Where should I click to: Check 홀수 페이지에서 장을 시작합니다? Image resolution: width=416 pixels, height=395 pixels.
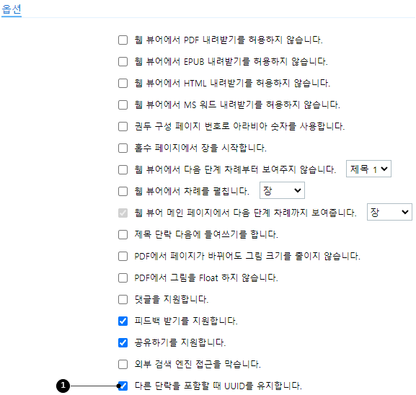[123, 148]
